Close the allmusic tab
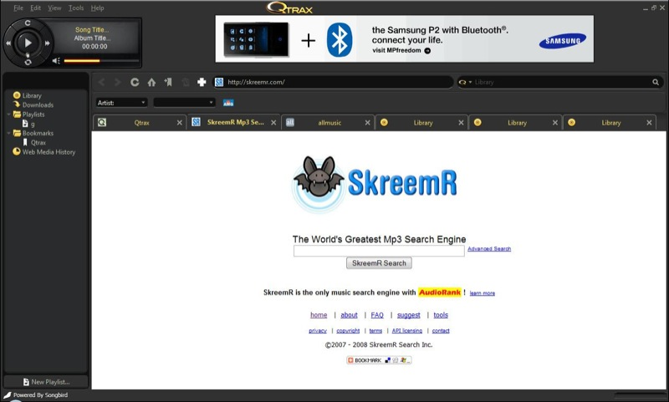 (x=367, y=123)
